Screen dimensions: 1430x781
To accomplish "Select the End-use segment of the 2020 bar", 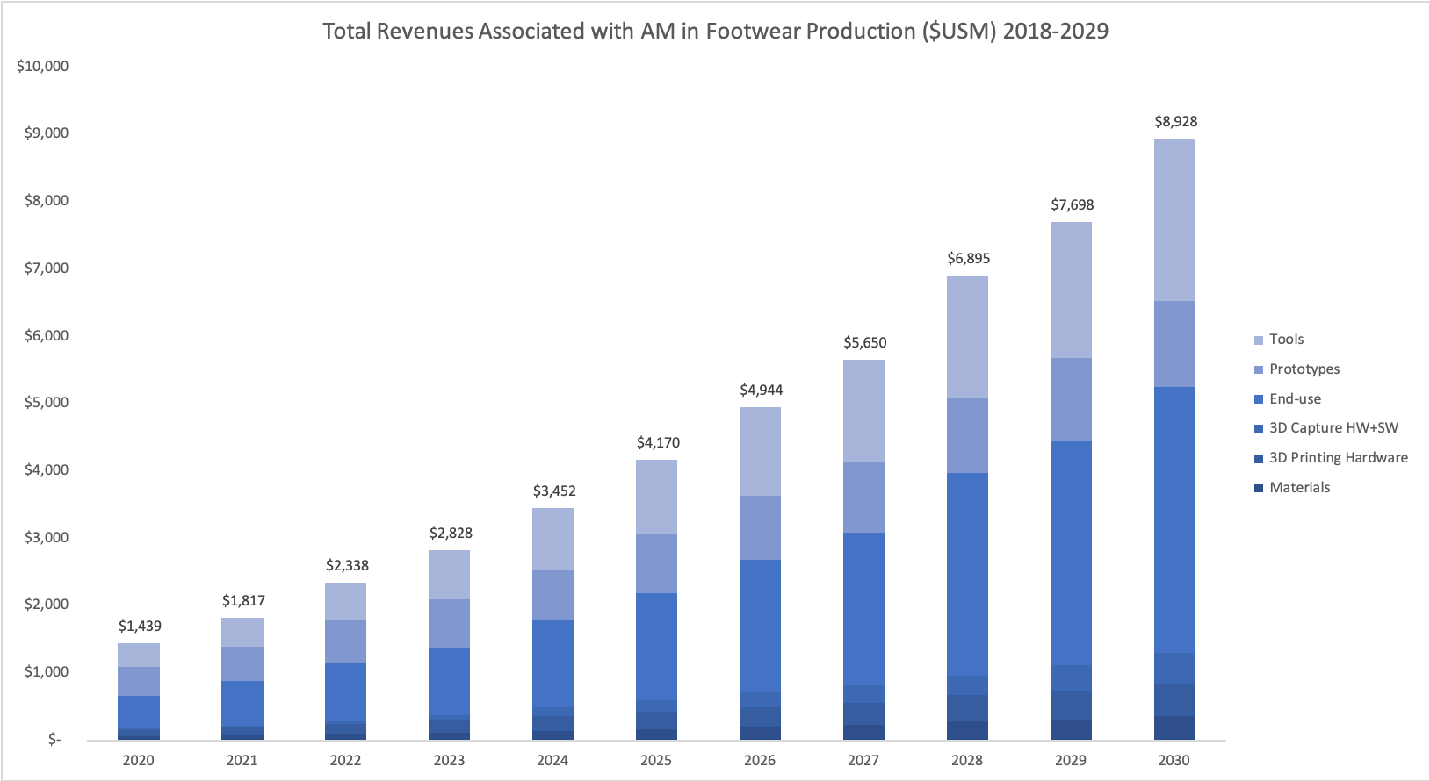I will coord(138,712).
